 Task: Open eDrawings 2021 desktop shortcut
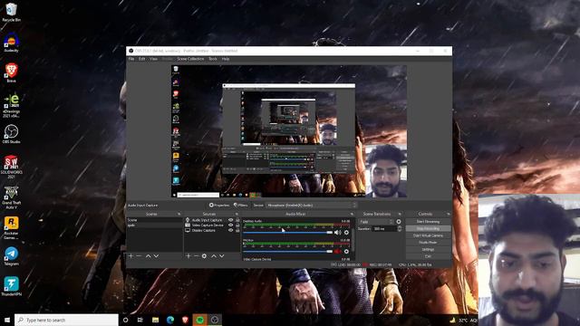click(x=12, y=105)
